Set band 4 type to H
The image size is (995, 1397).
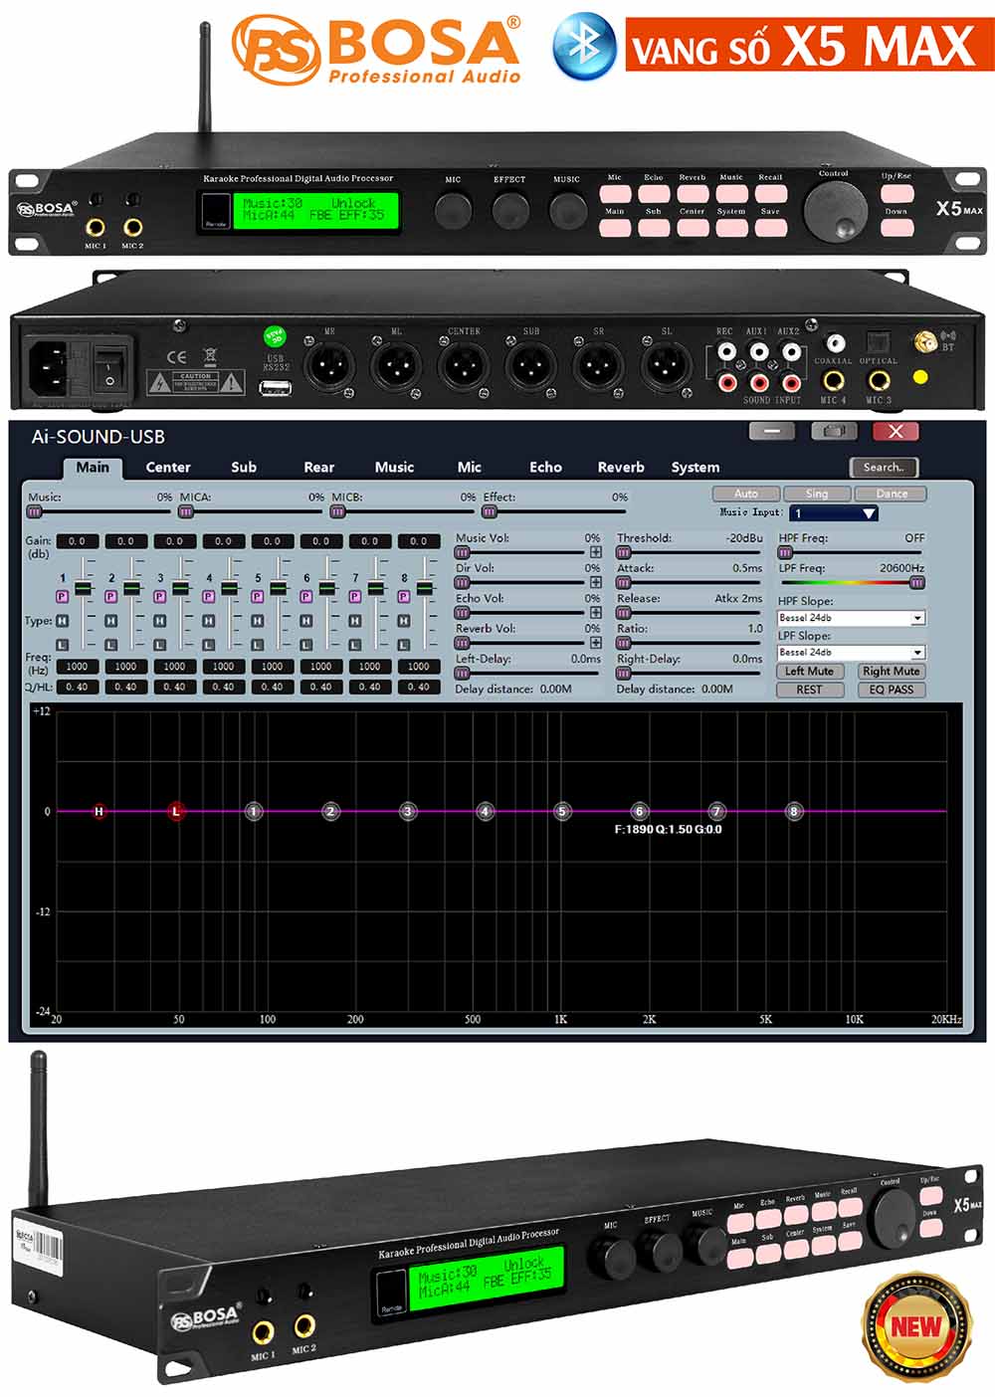coord(208,620)
